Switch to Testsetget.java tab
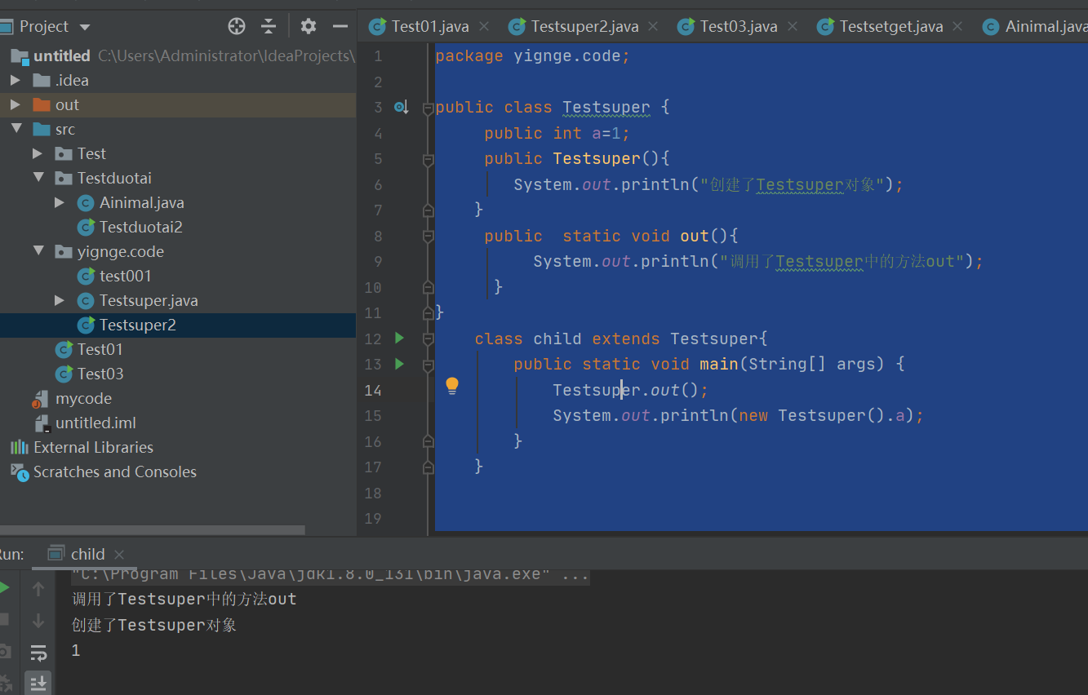The image size is (1088, 695). pos(890,26)
